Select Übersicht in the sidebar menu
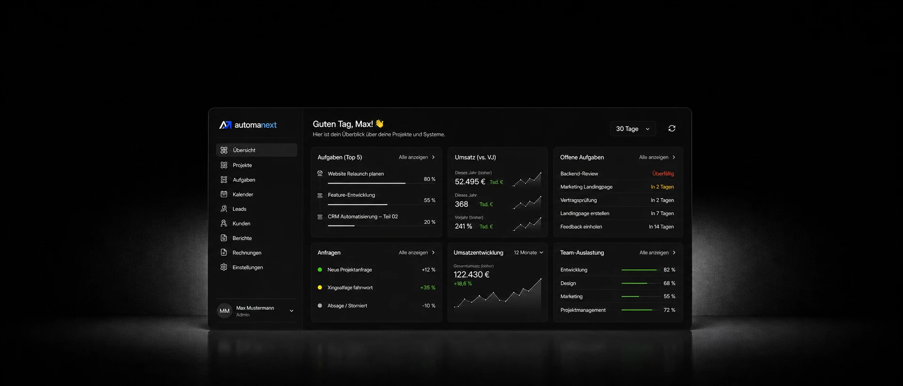The width and height of the screenshot is (903, 386). 256,150
